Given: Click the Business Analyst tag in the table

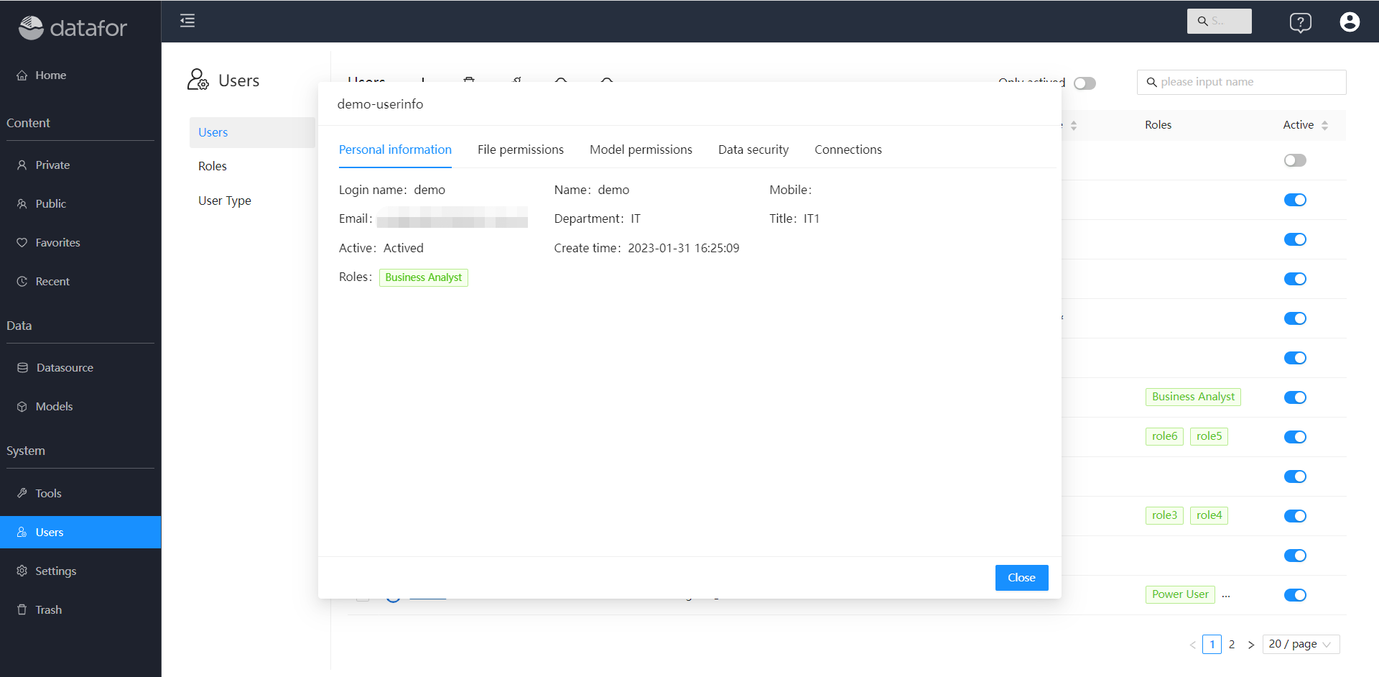Looking at the screenshot, I should coord(1193,397).
